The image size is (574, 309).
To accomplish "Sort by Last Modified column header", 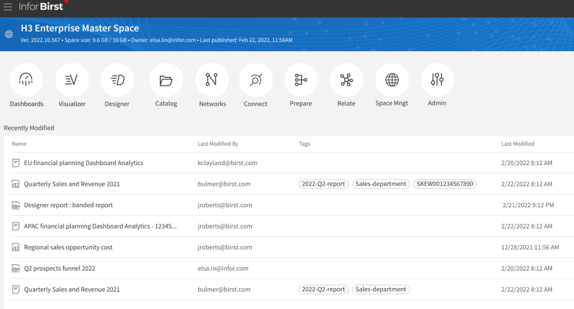I will click(x=517, y=144).
